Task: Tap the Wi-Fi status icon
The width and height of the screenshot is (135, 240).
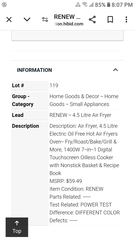Action: 85,4
